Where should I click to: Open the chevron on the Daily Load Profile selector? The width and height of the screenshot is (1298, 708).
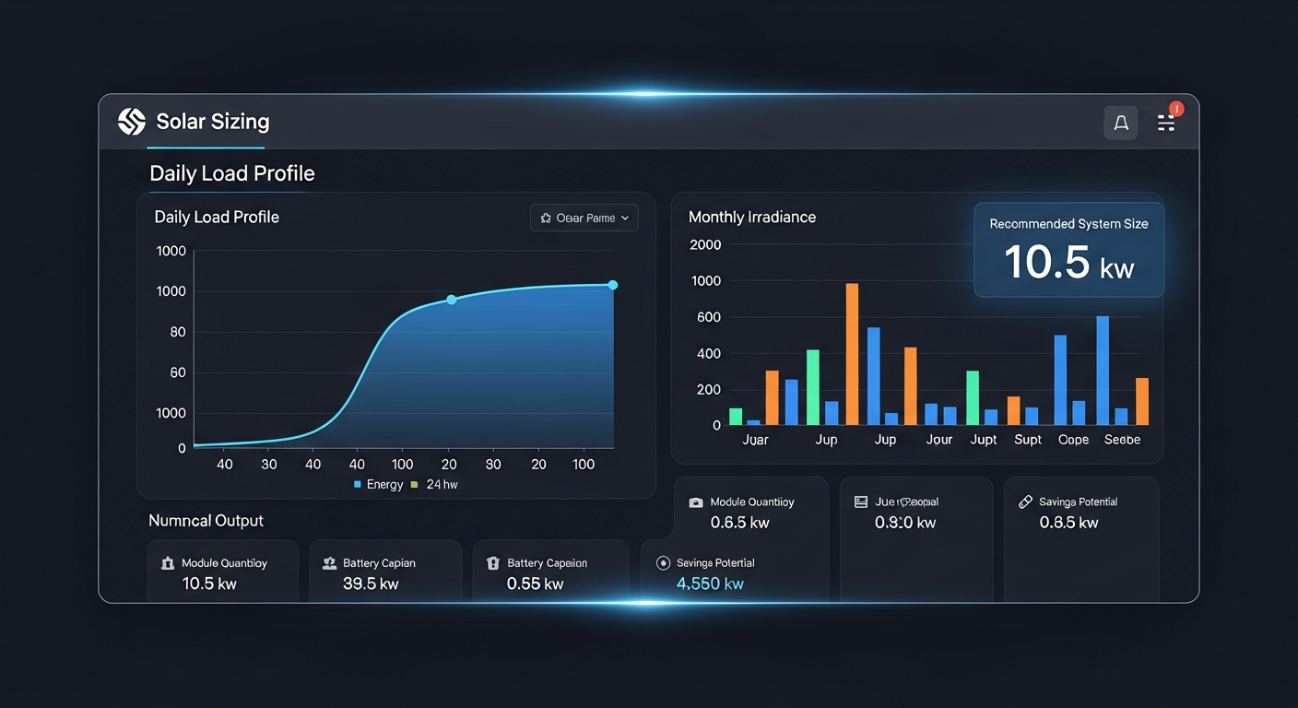625,218
